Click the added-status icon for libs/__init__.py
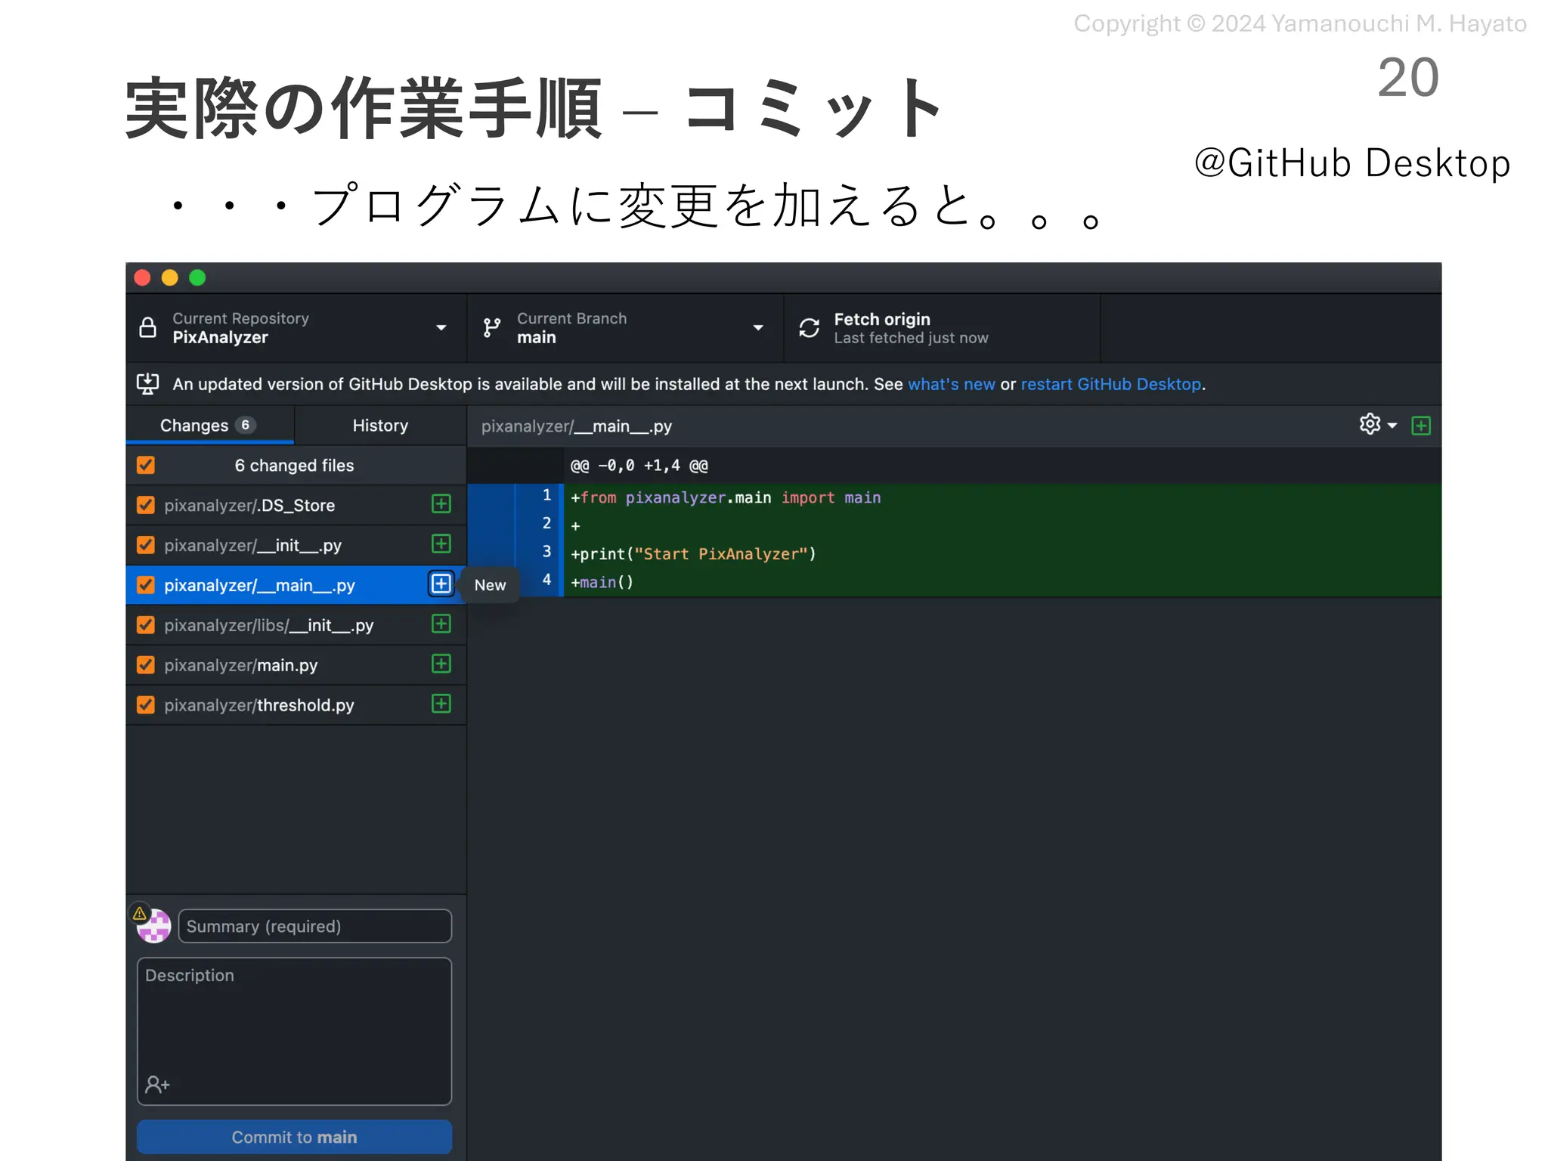The image size is (1548, 1161). tap(441, 624)
